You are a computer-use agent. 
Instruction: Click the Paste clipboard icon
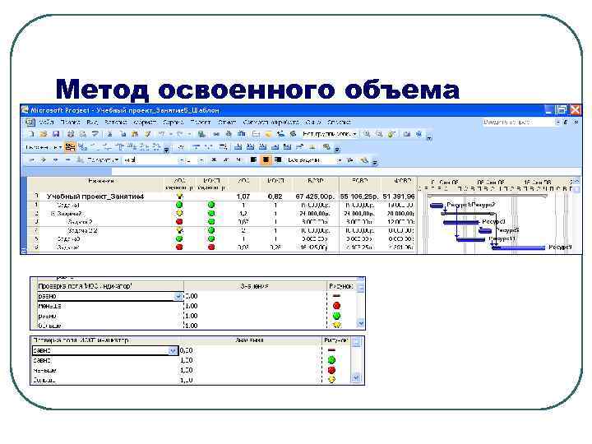click(x=134, y=134)
